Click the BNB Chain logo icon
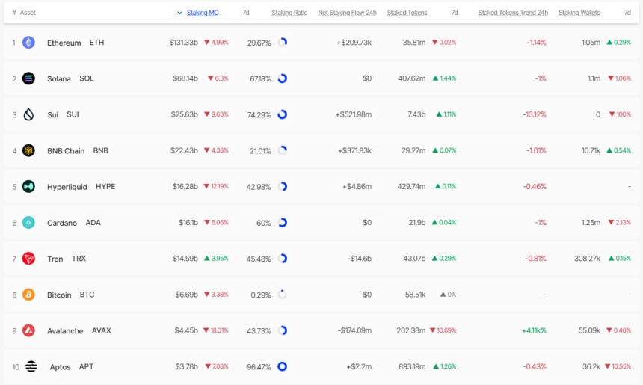 coord(28,150)
